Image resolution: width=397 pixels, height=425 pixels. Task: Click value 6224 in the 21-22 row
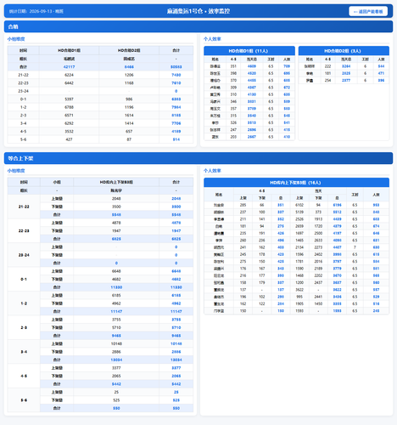[69, 75]
